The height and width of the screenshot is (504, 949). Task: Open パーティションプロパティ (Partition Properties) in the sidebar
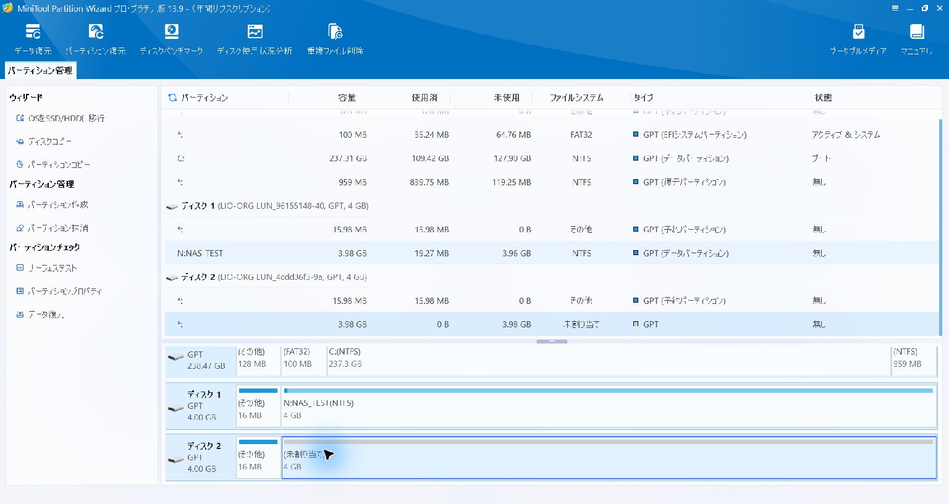pos(59,291)
